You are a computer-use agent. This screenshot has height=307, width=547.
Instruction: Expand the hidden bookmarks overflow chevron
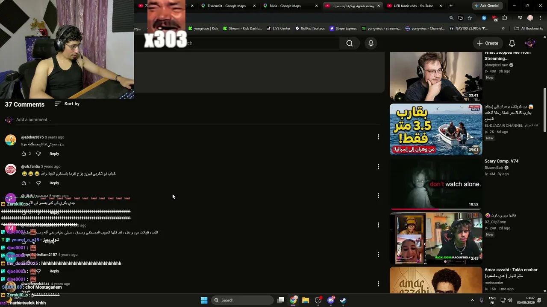coord(503,29)
